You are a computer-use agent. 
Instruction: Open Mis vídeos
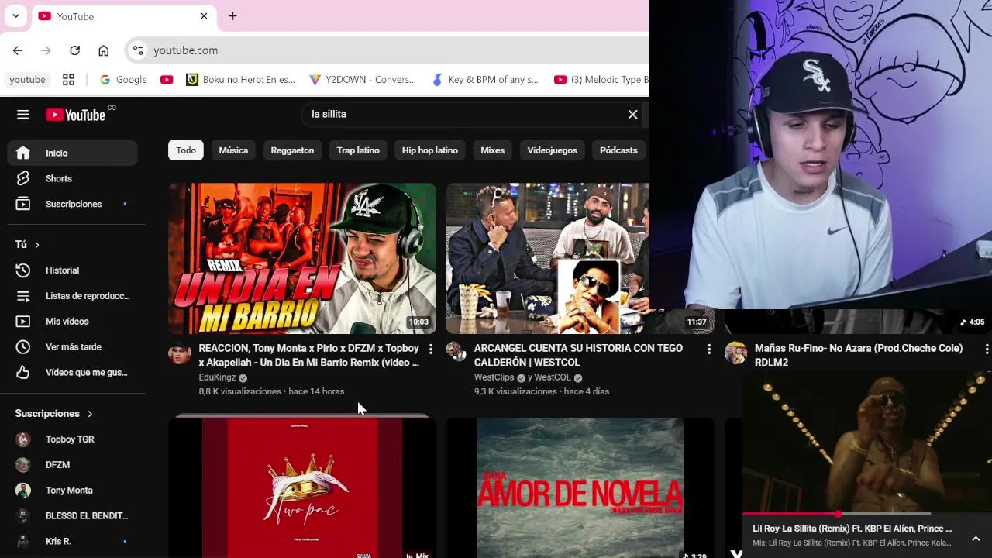pyautogui.click(x=72, y=321)
